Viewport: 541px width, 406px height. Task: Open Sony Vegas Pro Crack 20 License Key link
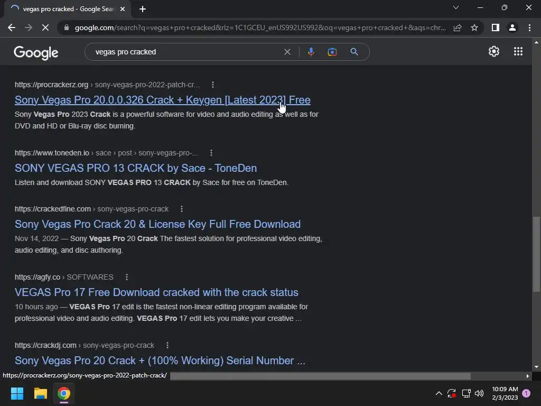coord(157,224)
